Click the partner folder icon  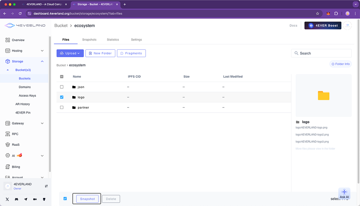tap(74, 107)
